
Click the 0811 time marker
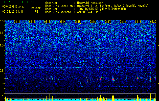[x=17, y=22]
